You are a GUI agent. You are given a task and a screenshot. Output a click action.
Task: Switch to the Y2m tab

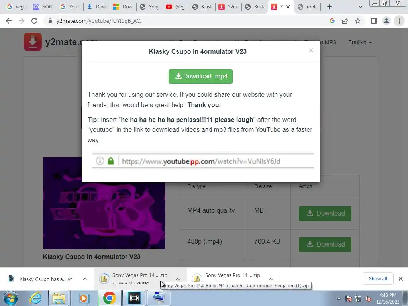[229, 7]
